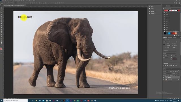This screenshot has height=102, width=181.
Task: Select the Crop tool
Action: point(1,14)
